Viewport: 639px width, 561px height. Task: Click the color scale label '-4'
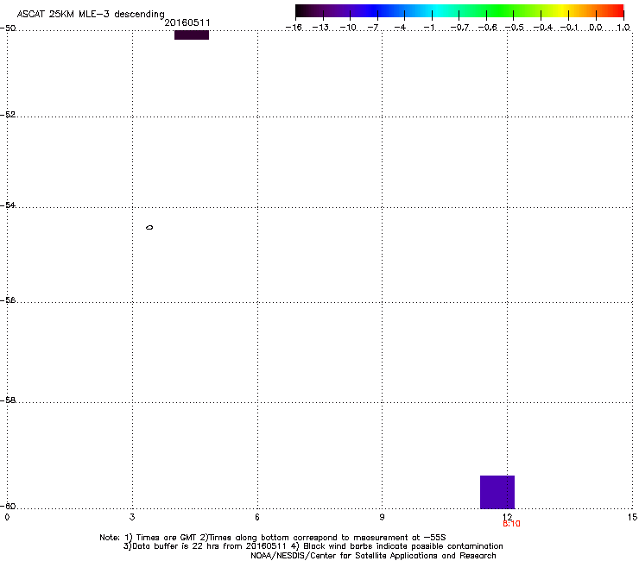400,28
